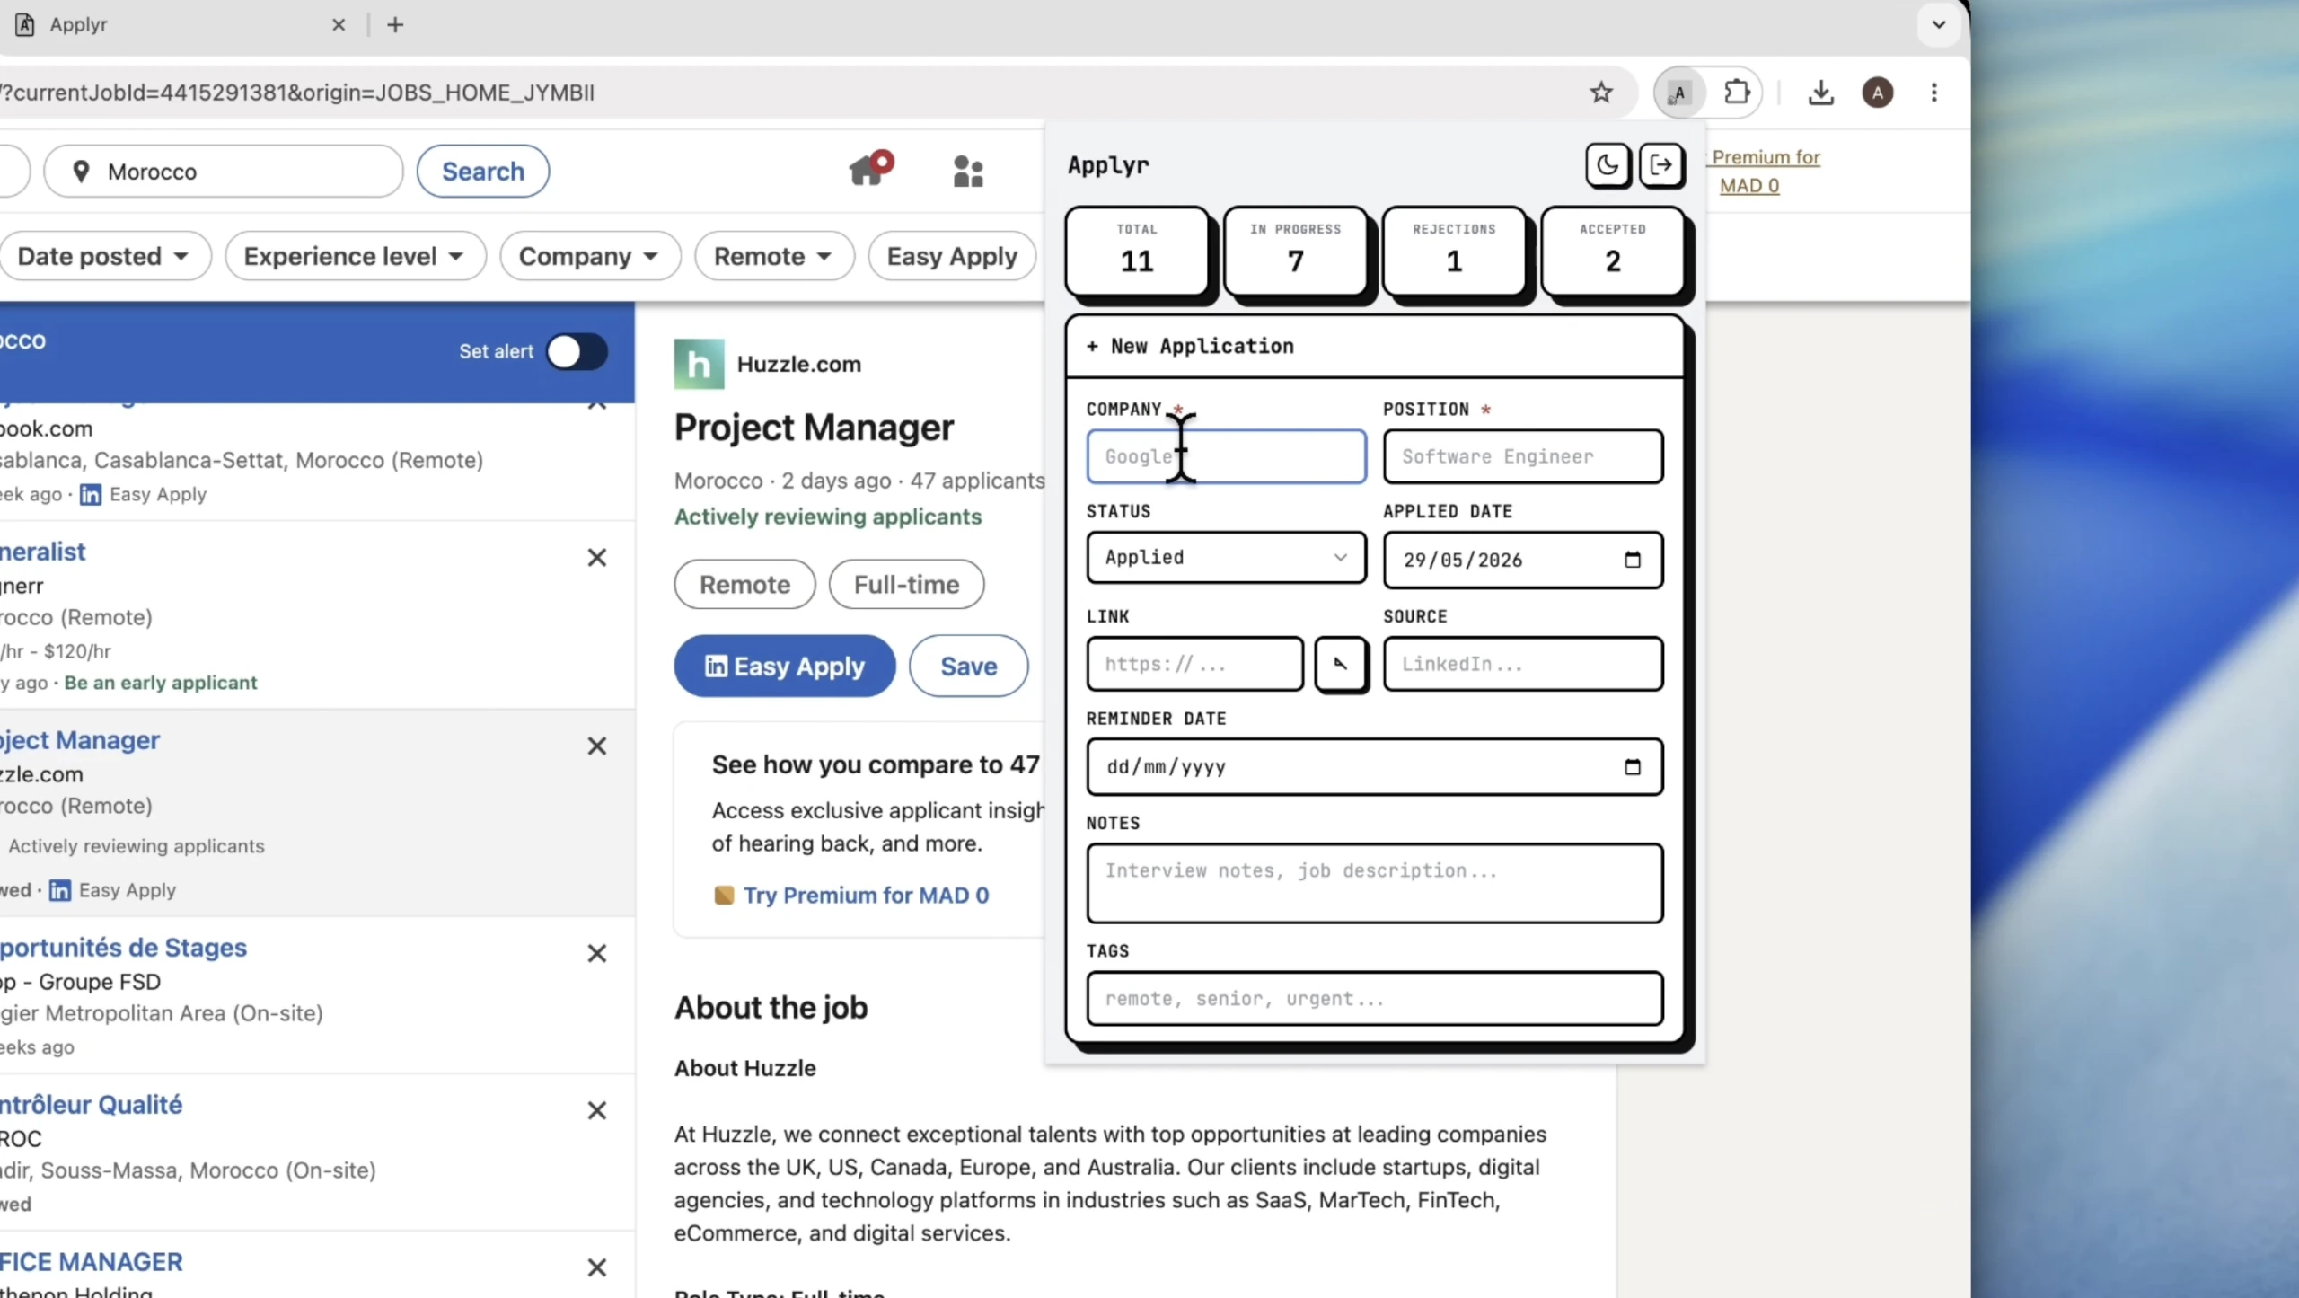
Task: Click the Morocco location search field
Action: pos(224,171)
